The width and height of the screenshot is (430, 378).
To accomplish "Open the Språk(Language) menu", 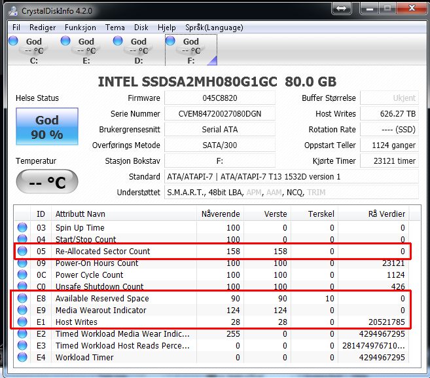I will tap(214, 28).
